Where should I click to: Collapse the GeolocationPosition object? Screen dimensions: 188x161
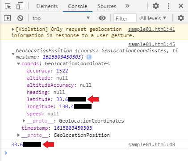[x=13, y=54]
